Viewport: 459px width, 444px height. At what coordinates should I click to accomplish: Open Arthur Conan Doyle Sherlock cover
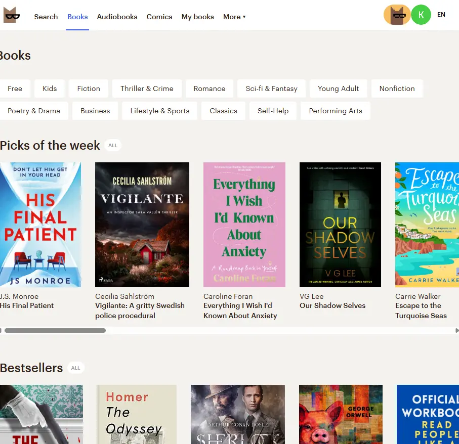pos(238,415)
